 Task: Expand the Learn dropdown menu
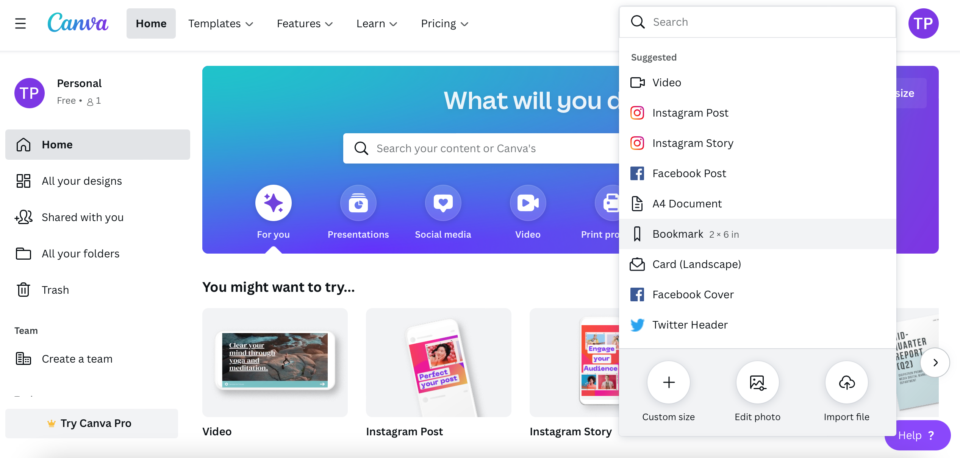click(376, 23)
